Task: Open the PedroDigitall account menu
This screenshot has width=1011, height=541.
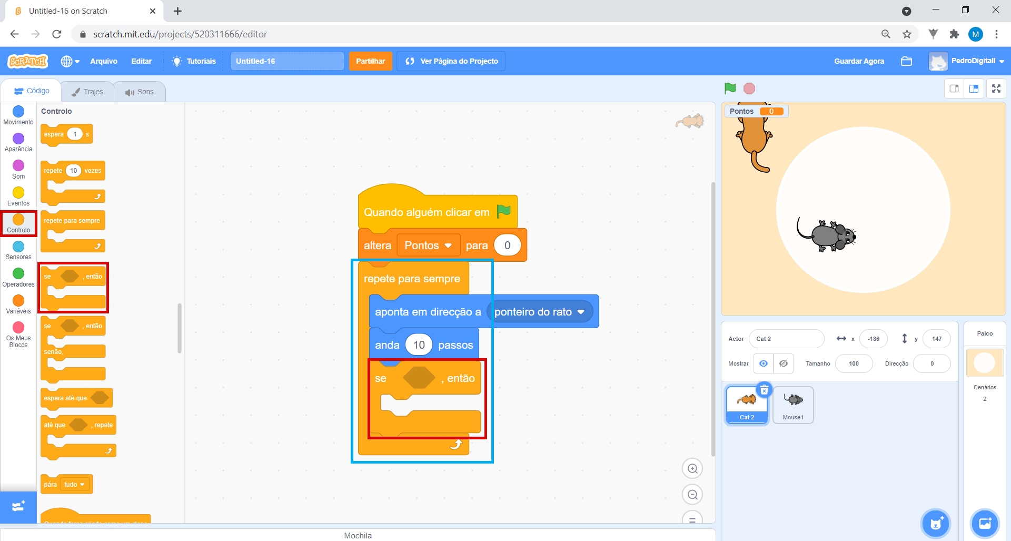Action: tap(966, 61)
